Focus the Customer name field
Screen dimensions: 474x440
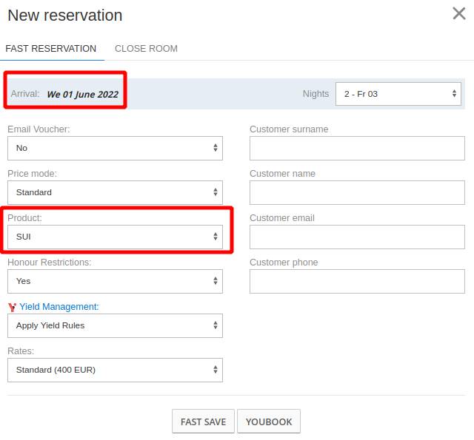tap(357, 192)
